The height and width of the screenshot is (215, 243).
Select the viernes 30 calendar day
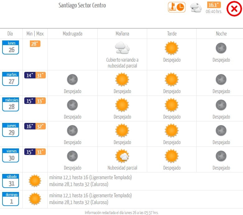pos(11,156)
